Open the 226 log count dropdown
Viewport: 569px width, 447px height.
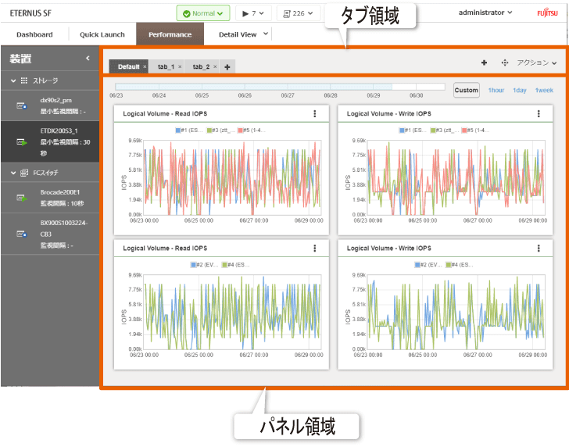[x=299, y=13]
